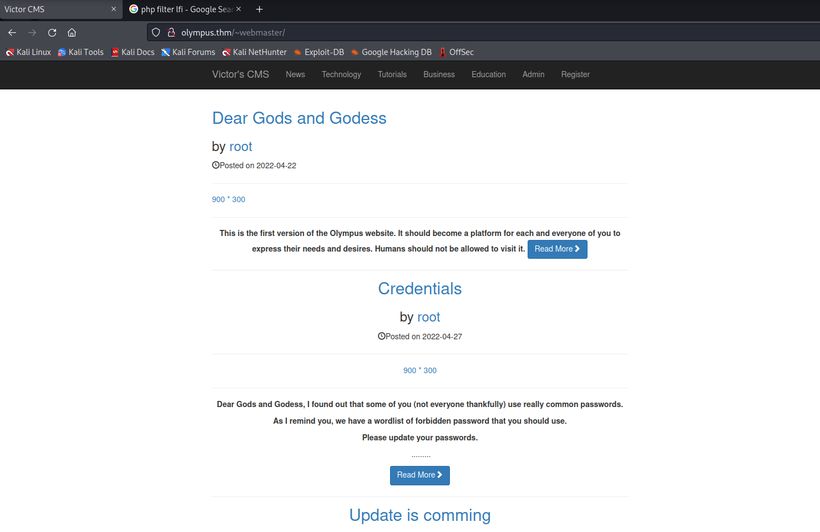This screenshot has width=820, height=532.
Task: Click Read More beside the first post
Action: tap(557, 249)
